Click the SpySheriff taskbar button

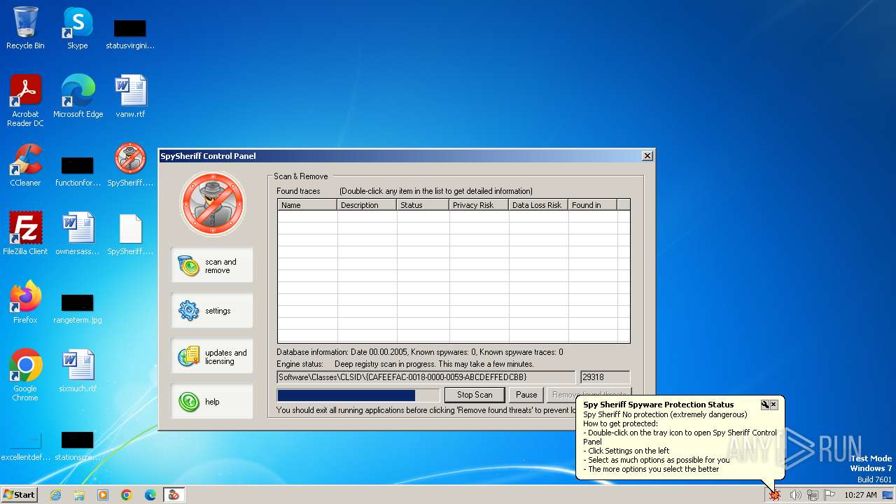tap(174, 495)
